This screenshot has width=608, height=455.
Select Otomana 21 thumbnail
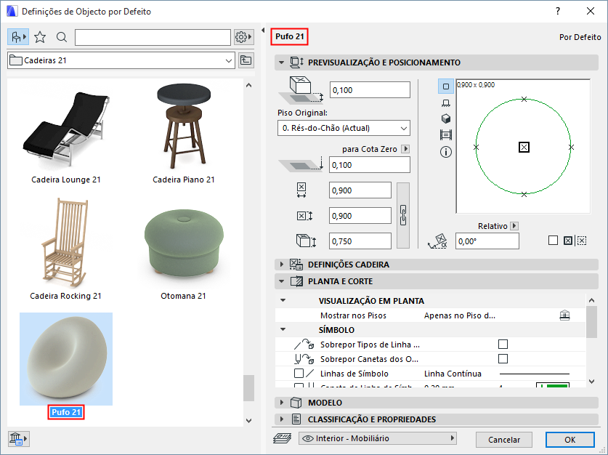183,243
